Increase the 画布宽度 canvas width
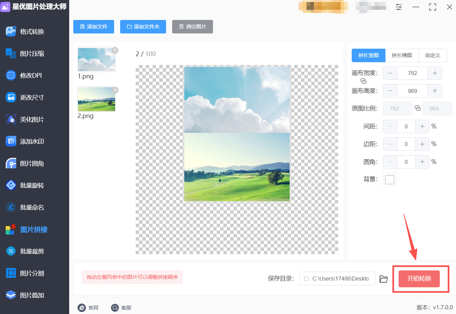The image size is (456, 314). (x=435, y=73)
